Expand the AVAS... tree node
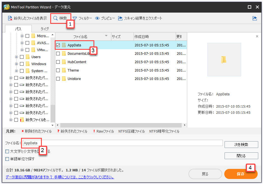The image size is (263, 184). tap(22, 43)
